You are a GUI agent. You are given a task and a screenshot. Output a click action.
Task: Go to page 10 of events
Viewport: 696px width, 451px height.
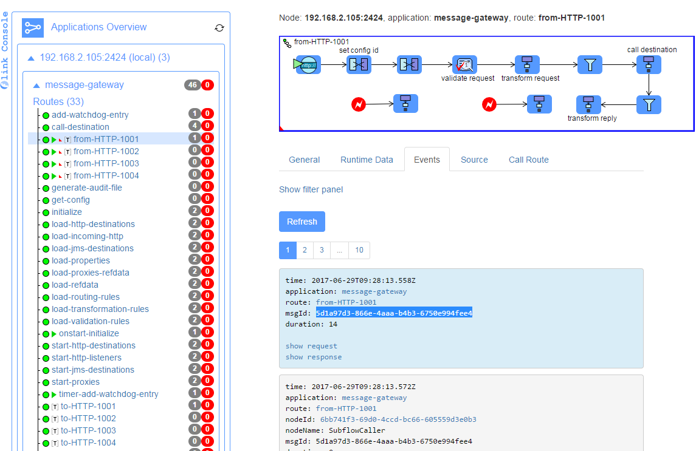(x=359, y=250)
